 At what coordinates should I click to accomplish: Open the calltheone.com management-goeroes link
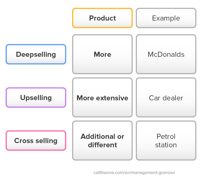pyautogui.click(x=134, y=173)
